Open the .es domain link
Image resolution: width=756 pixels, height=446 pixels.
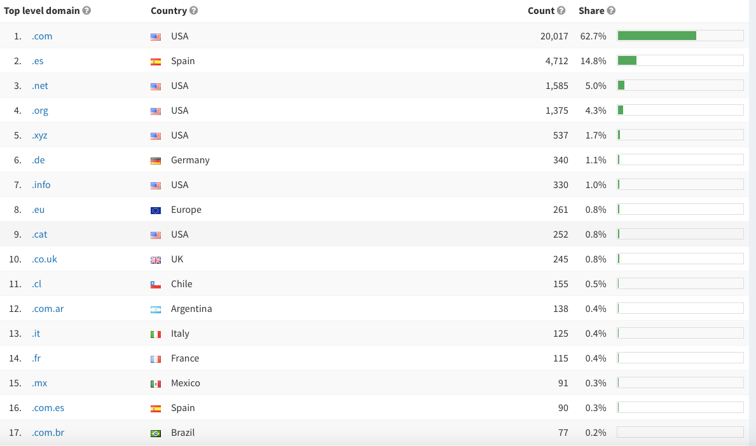point(38,61)
